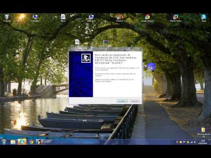Viewport: 211px width, 158px height.
Task: Open Windows Explorer from the taskbar
Action: click(x=13, y=142)
